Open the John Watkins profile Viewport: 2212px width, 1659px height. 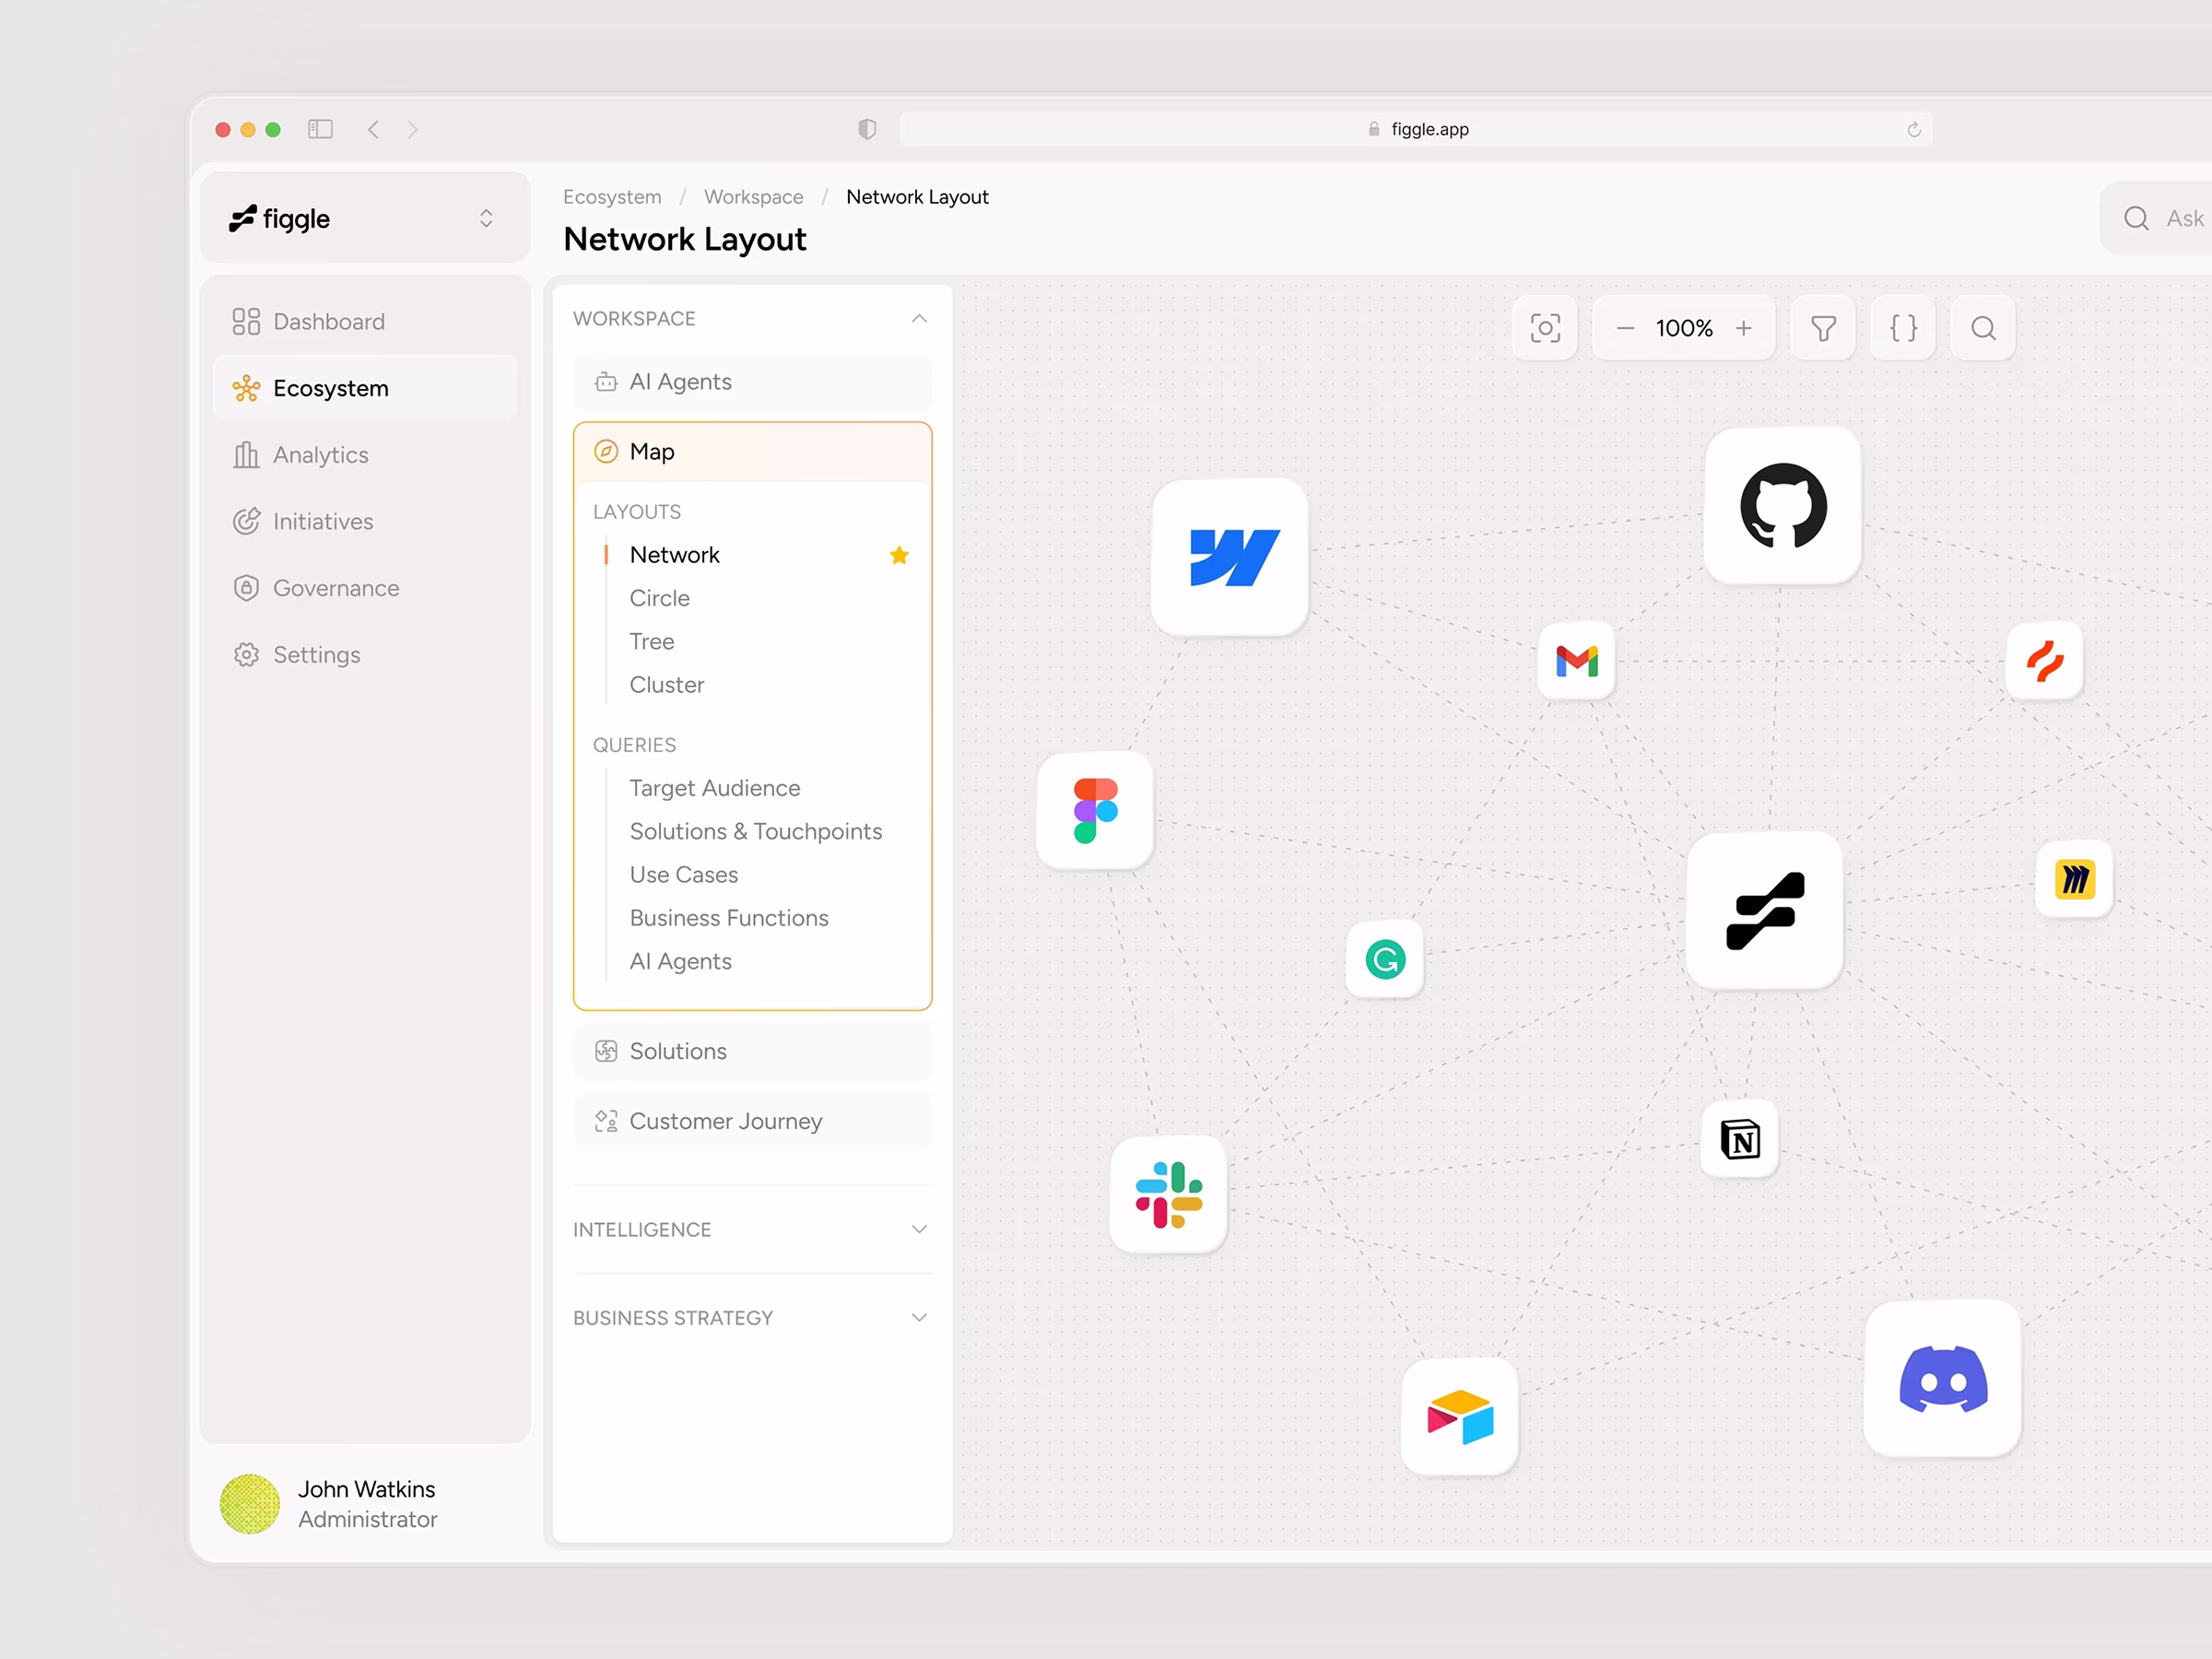330,1503
